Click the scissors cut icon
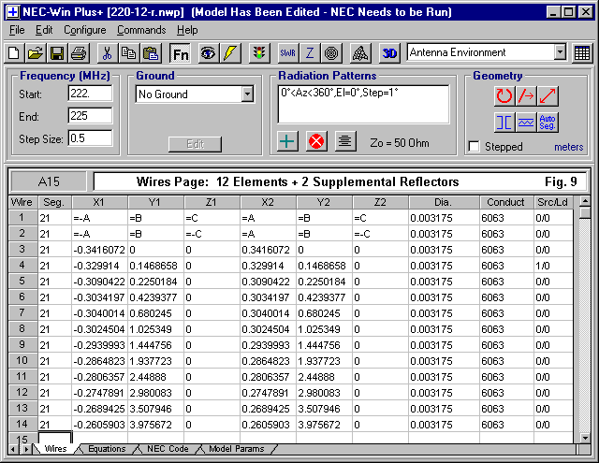 coord(107,53)
